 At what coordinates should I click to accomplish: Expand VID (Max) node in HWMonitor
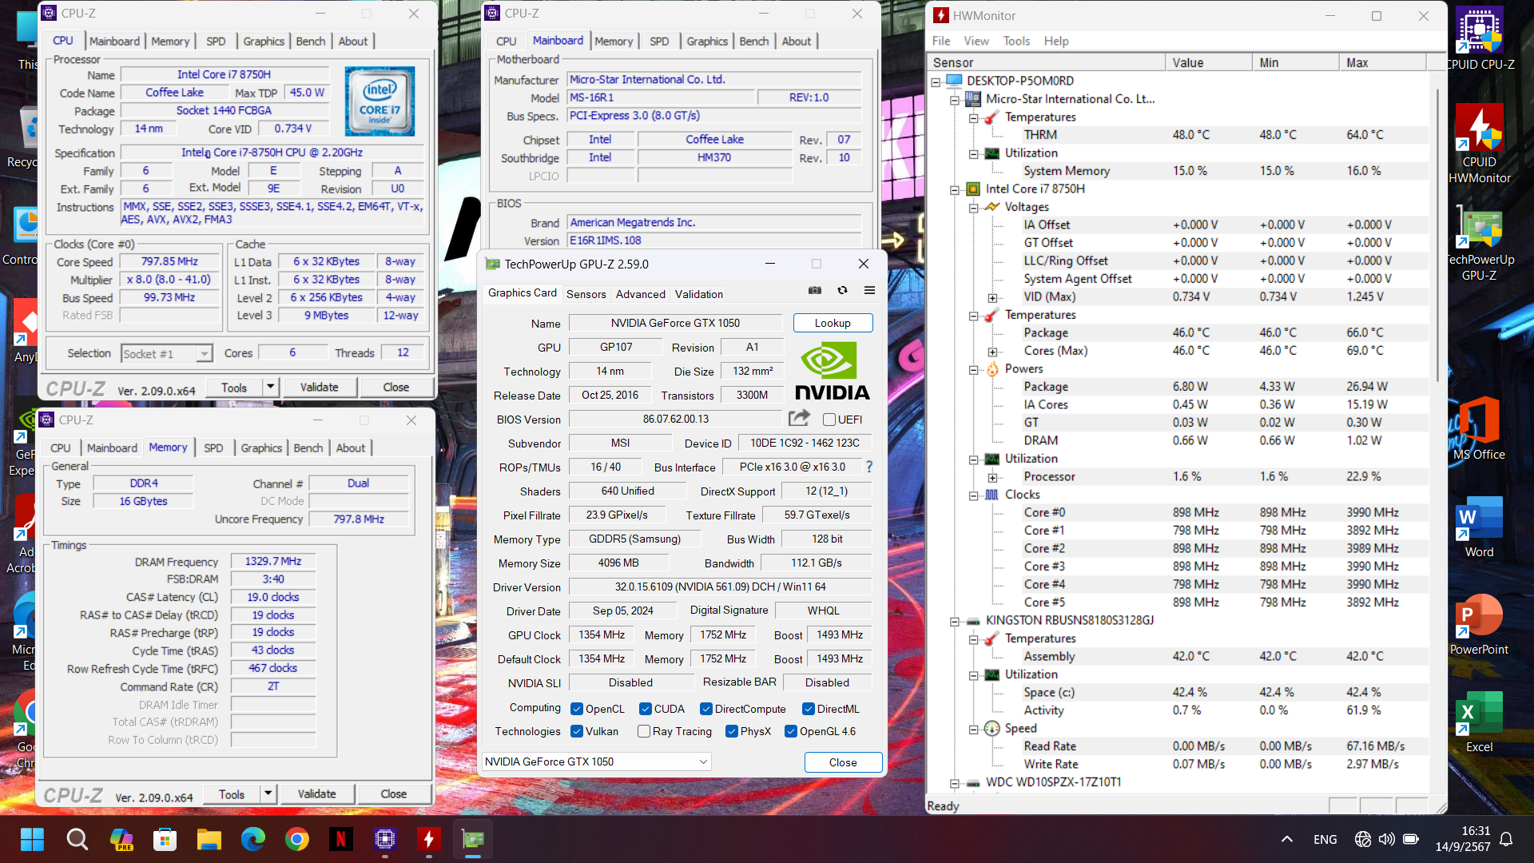coord(993,297)
